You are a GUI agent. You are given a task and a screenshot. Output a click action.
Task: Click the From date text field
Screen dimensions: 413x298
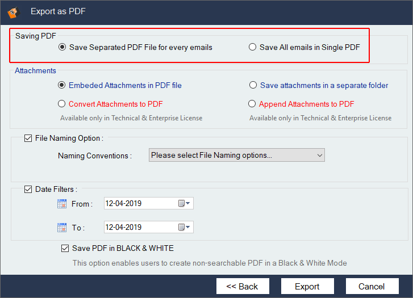pyautogui.click(x=139, y=204)
